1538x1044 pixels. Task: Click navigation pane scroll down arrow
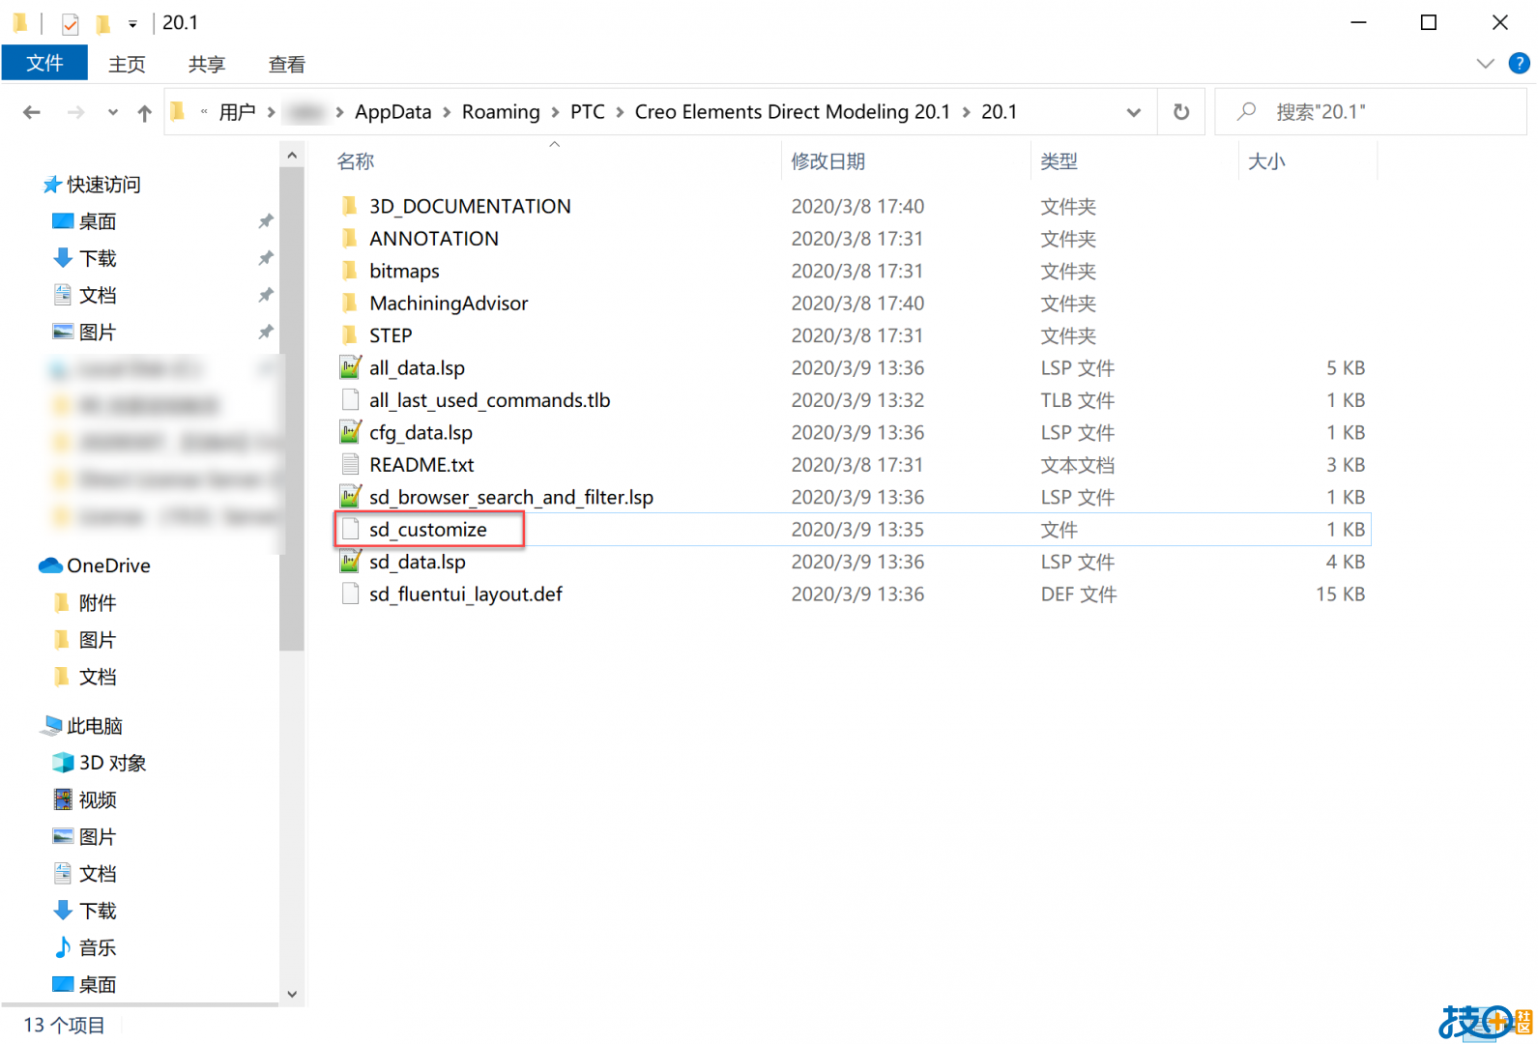[292, 994]
